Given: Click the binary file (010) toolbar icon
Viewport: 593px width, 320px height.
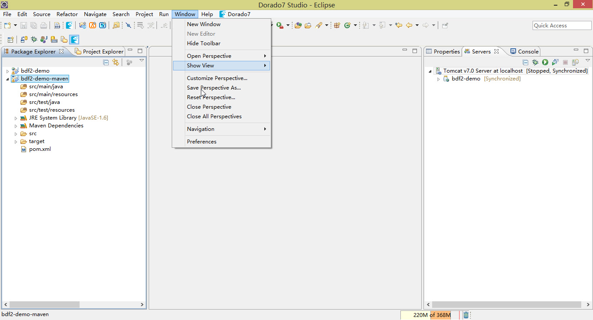Looking at the screenshot, I should [x=57, y=25].
